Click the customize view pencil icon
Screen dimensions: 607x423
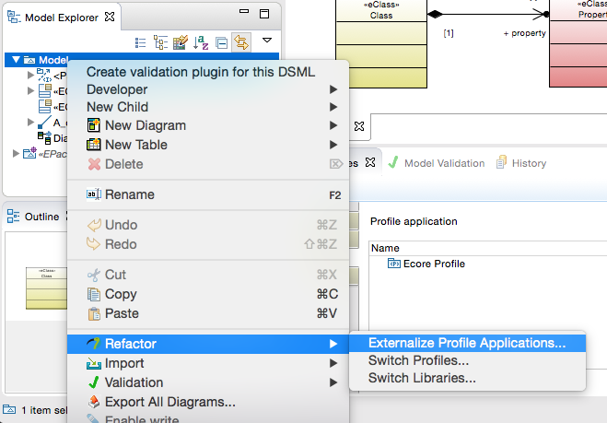pos(180,42)
